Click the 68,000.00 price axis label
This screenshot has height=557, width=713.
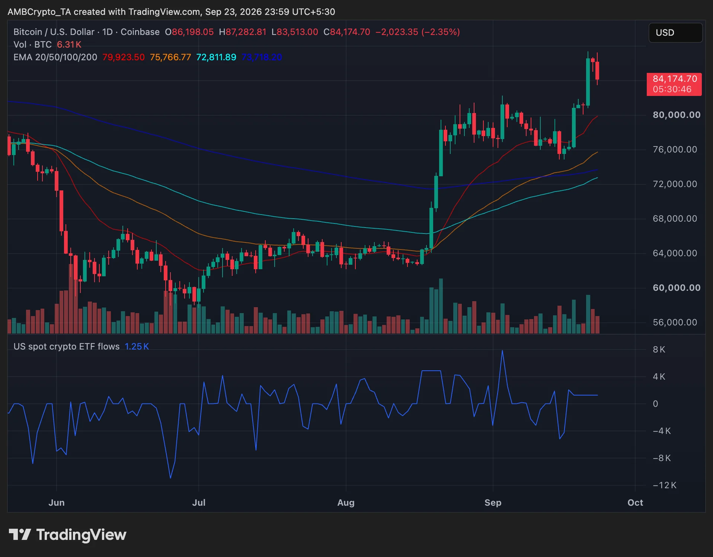click(x=675, y=219)
